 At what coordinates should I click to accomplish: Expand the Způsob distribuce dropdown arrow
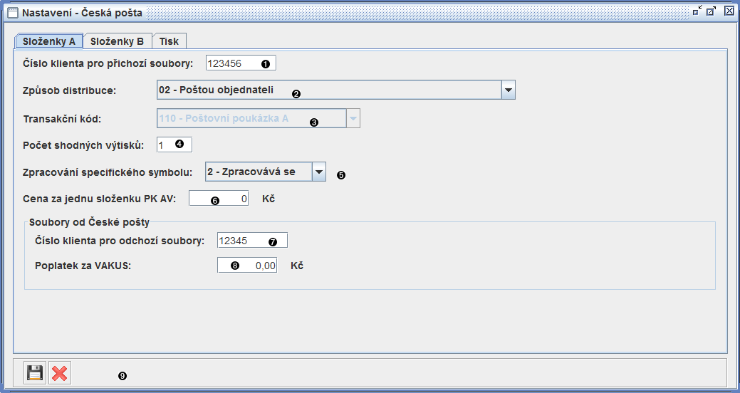point(508,90)
